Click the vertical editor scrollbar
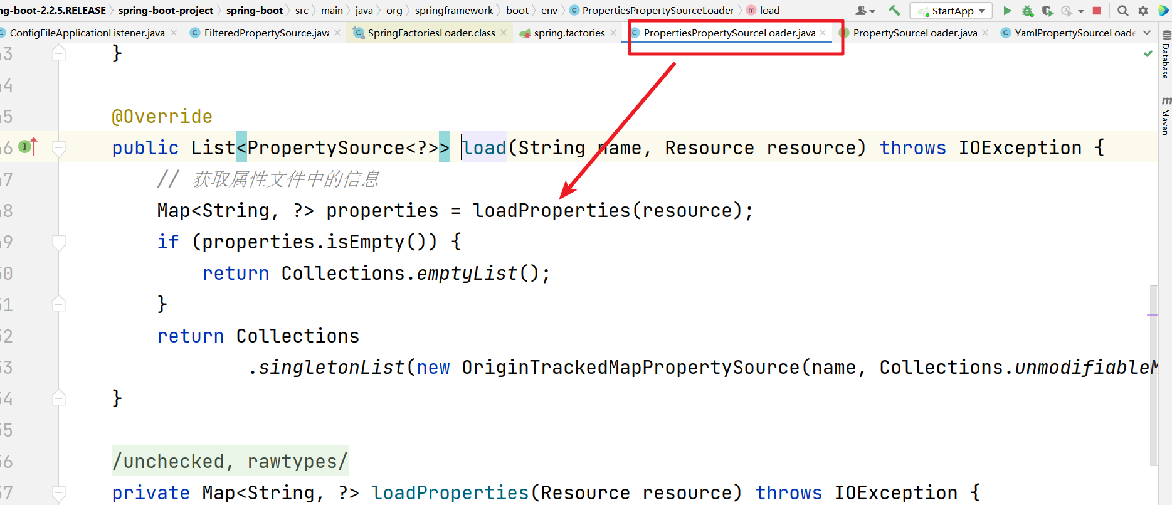The width and height of the screenshot is (1172, 505). coord(1153,376)
